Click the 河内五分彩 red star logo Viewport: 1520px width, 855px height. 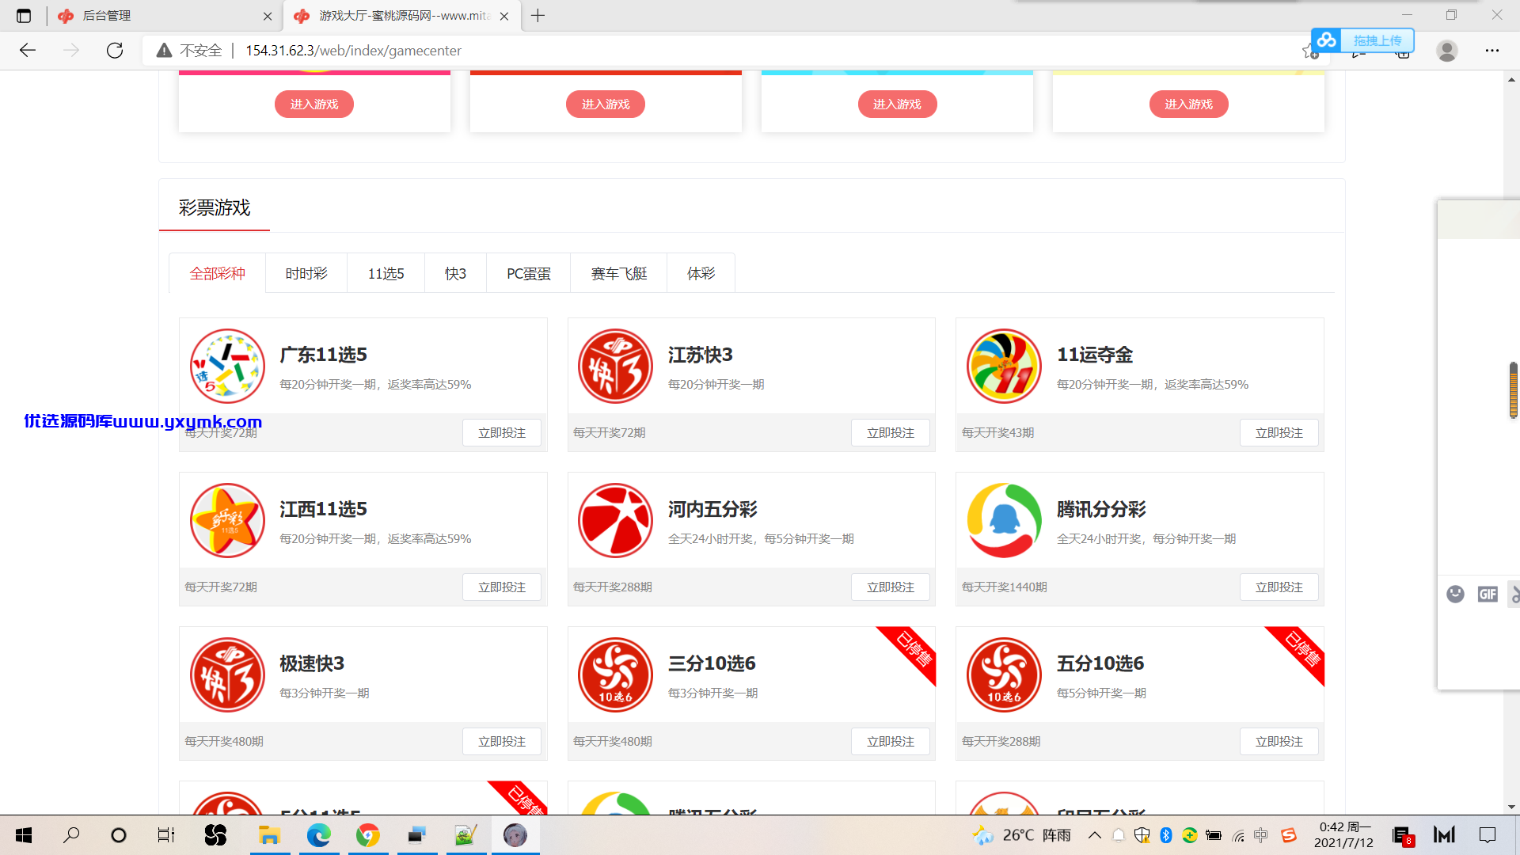point(615,521)
